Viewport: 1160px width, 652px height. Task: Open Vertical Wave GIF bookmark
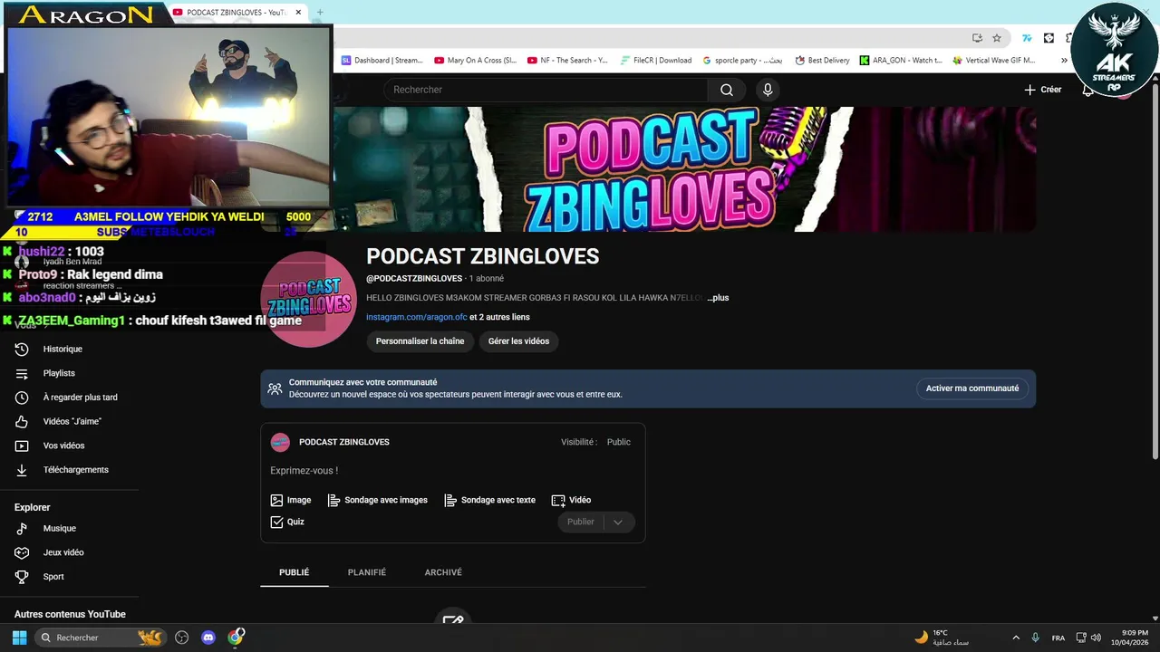click(994, 61)
